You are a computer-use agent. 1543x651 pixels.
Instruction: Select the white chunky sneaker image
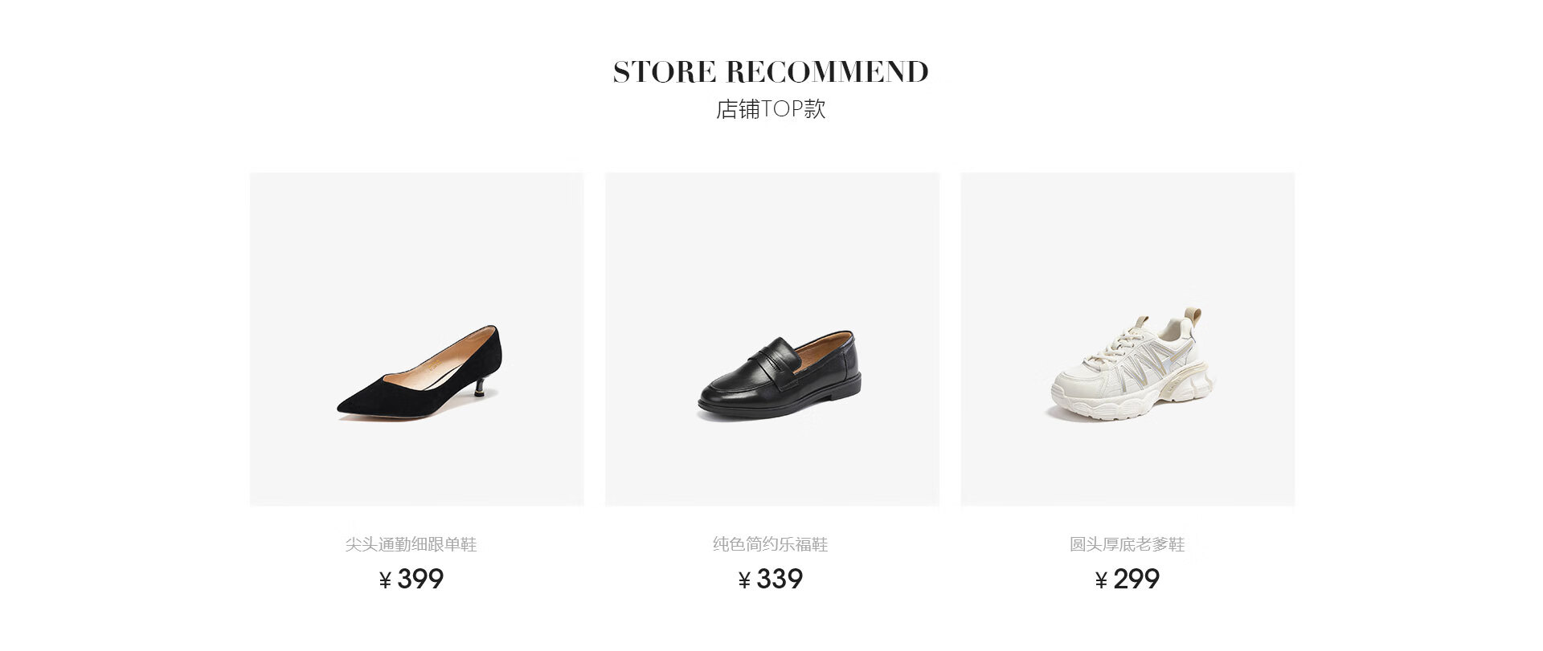coord(1128,339)
